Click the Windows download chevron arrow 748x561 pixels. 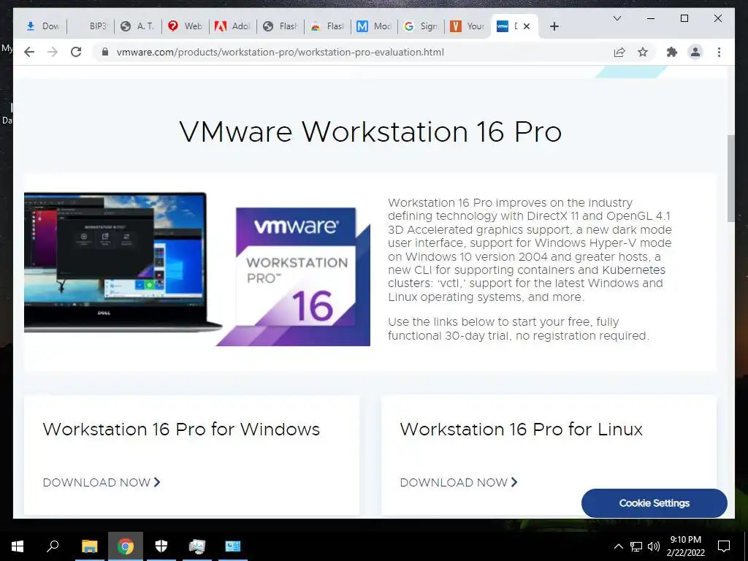coord(157,482)
